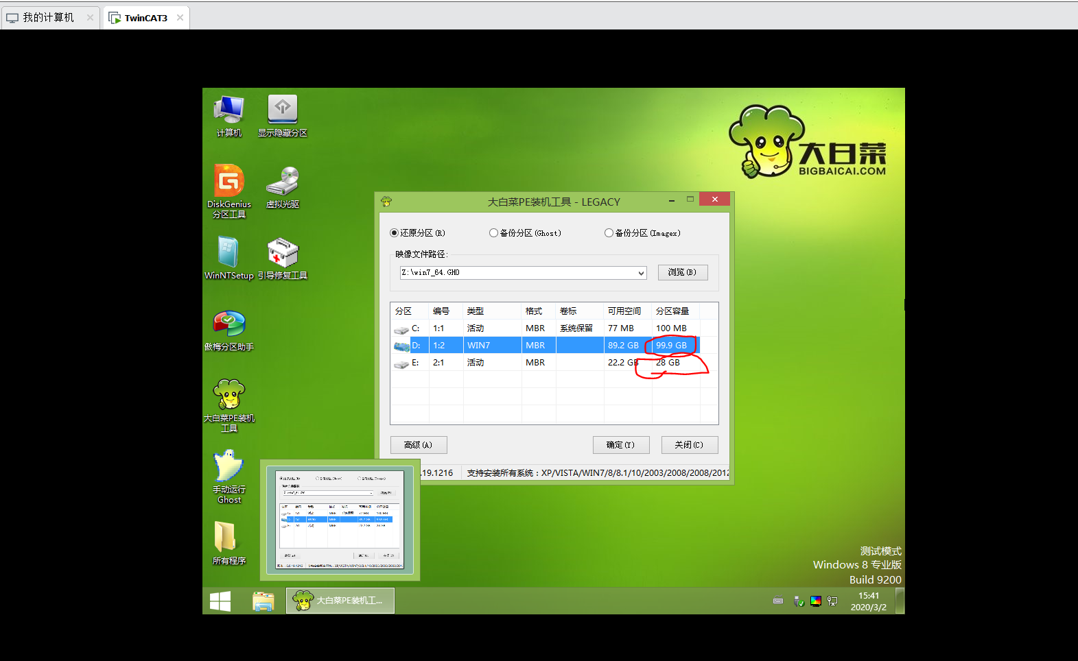Screen dimensions: 1078x661
Task: Open the 大白菜PE装机工具 desktop icon
Action: (229, 405)
